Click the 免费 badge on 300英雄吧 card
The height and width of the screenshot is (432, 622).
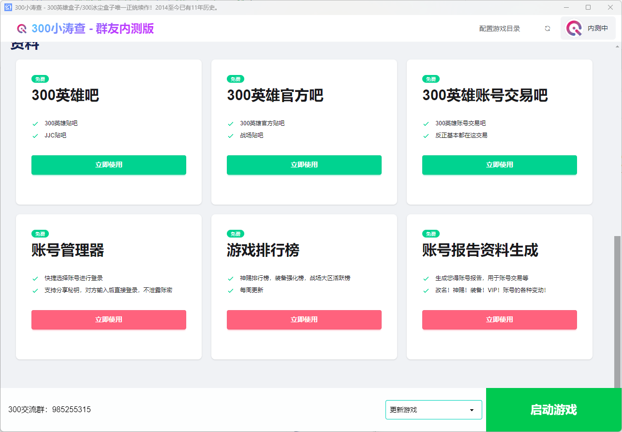[40, 79]
